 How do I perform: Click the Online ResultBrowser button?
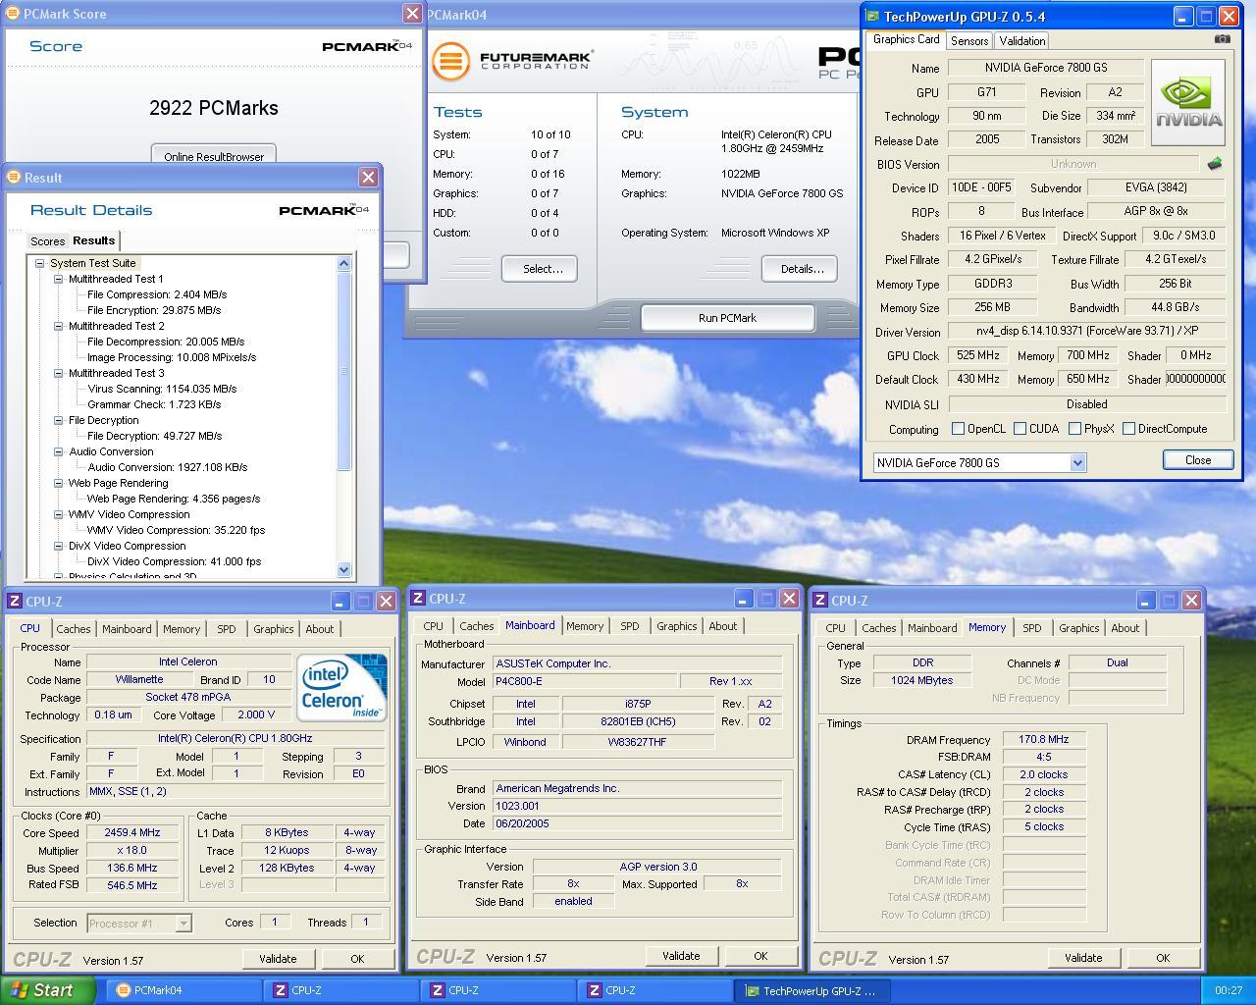pyautogui.click(x=214, y=156)
